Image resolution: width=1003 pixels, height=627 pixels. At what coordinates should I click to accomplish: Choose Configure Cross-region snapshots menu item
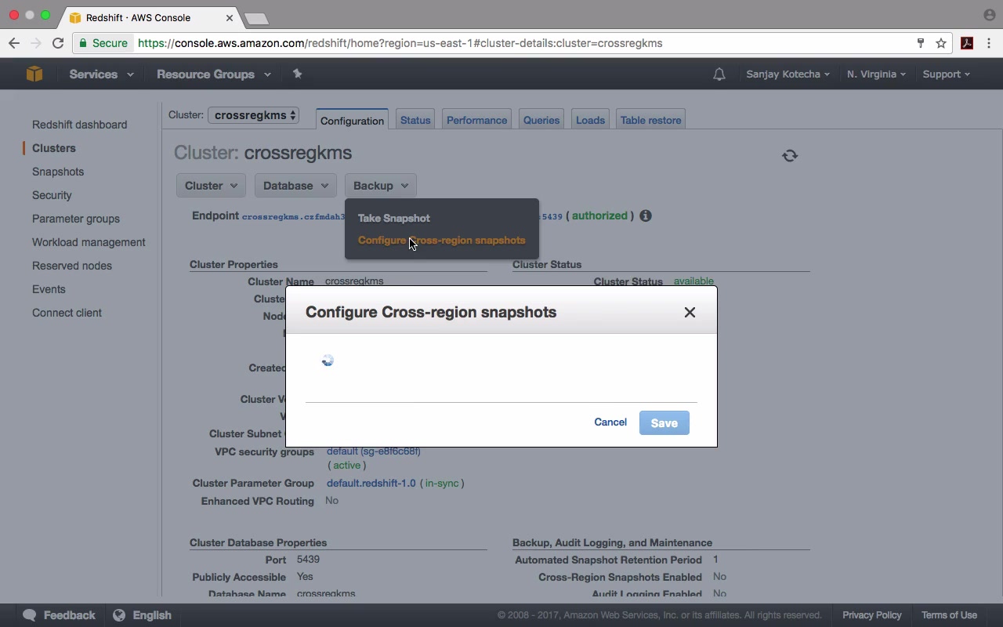(442, 240)
